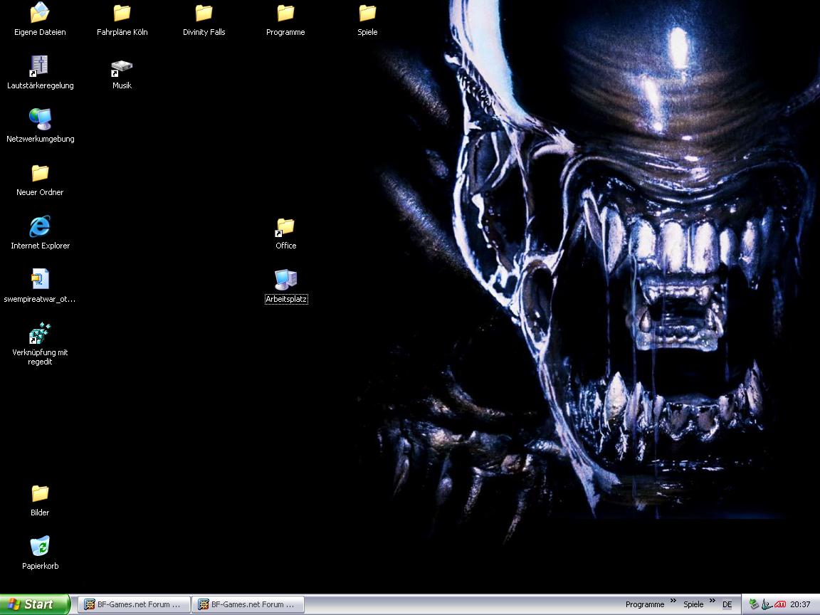Click the Programme toolbar label in taskbar
Viewport: 820px width, 615px height.
645,604
